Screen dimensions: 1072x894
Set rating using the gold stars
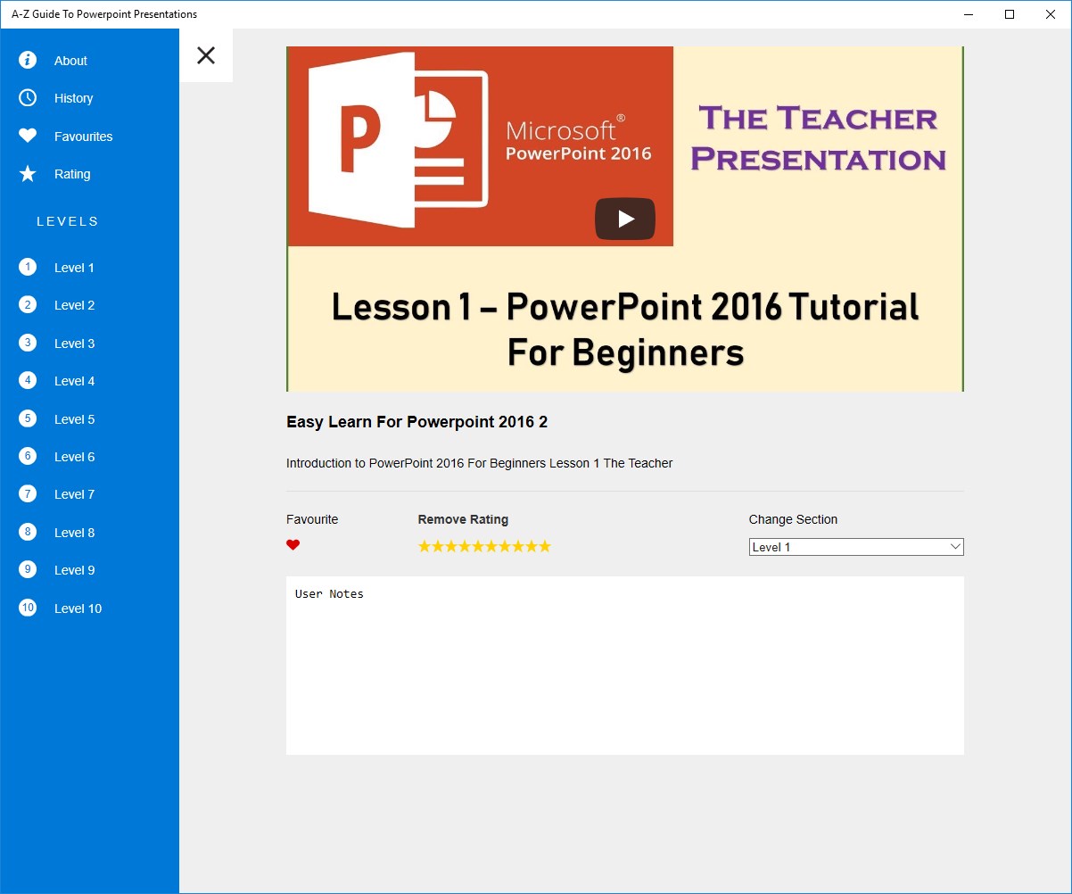pyautogui.click(x=484, y=546)
